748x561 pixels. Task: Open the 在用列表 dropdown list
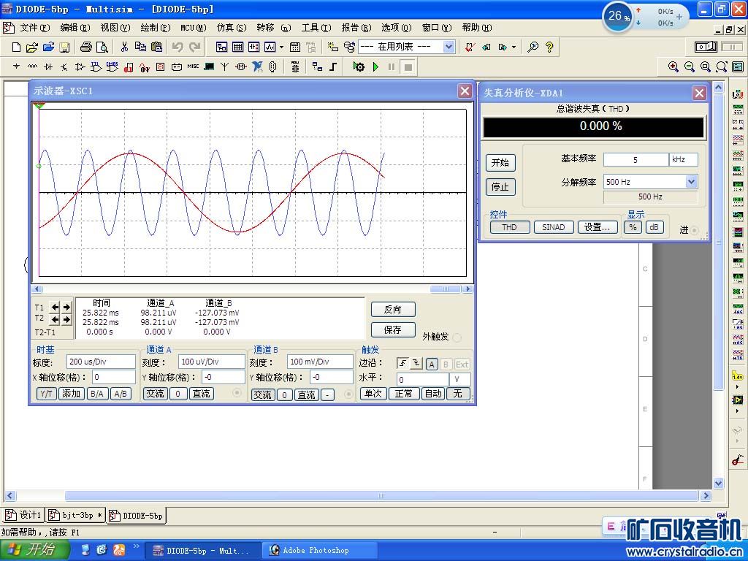[x=449, y=47]
